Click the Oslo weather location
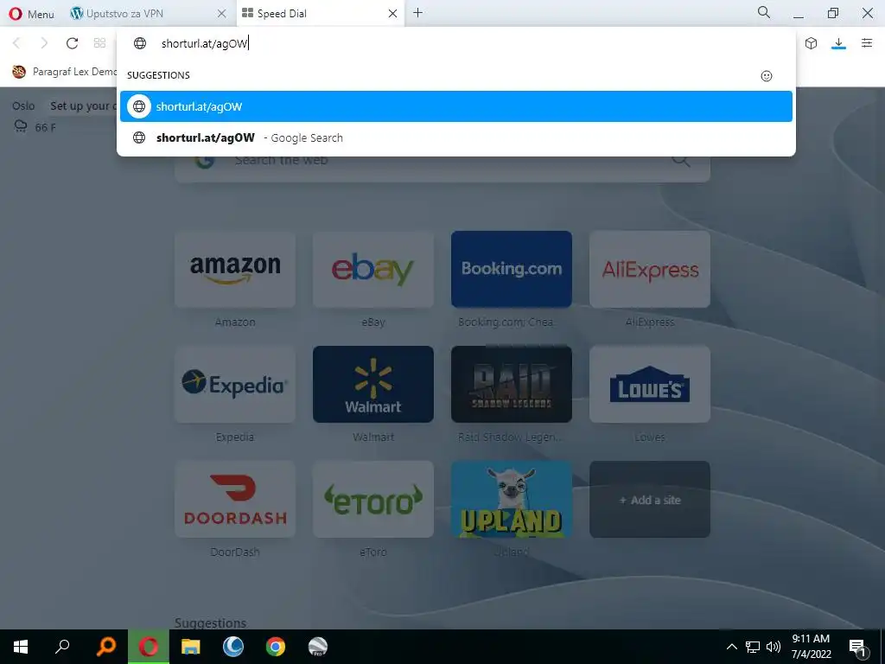 (23, 105)
